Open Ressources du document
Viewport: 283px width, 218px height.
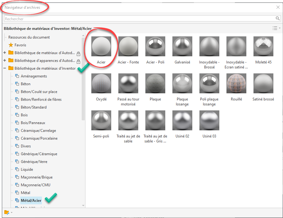coord(29,37)
